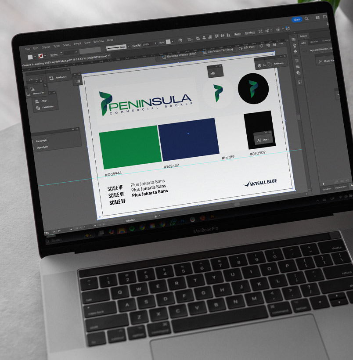Open the Effect menu
This screenshot has height=360, width=353.
(x=77, y=43)
